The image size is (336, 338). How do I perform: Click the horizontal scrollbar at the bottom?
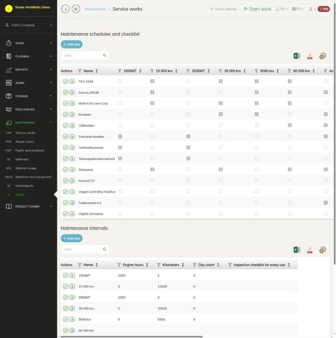coord(132,336)
